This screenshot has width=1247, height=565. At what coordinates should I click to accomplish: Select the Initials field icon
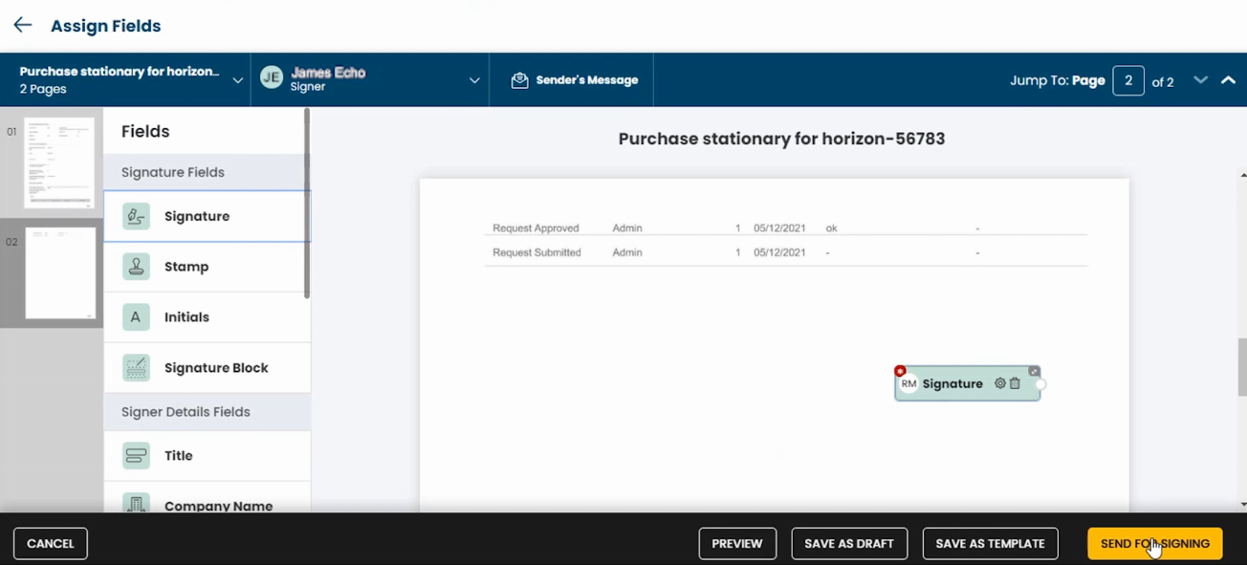(x=135, y=316)
